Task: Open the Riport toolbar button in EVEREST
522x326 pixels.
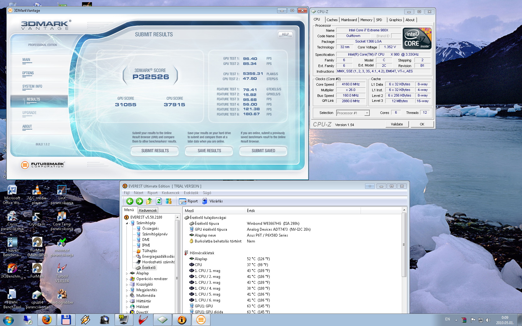Action: 189,201
